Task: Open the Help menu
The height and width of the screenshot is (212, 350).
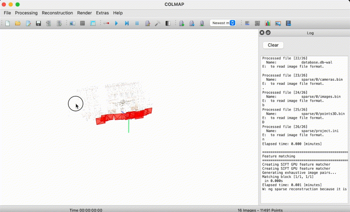Action: 118,13
